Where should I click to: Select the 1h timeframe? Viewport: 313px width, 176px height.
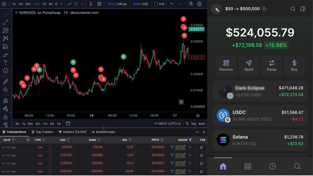click(x=44, y=4)
